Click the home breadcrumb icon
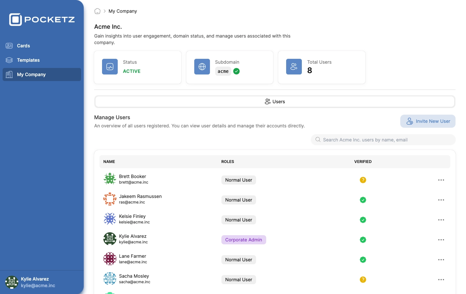Image resolution: width=466 pixels, height=294 pixels. [x=97, y=11]
